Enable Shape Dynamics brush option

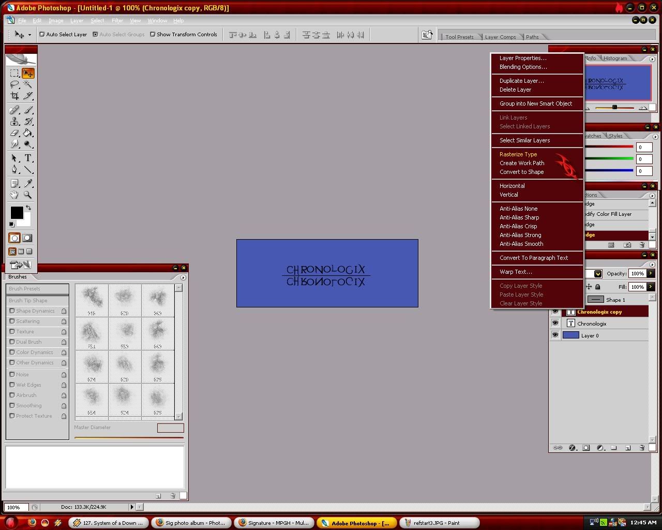click(x=12, y=311)
